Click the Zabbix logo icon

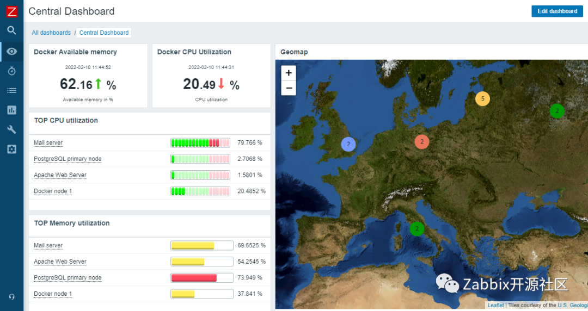coord(11,11)
